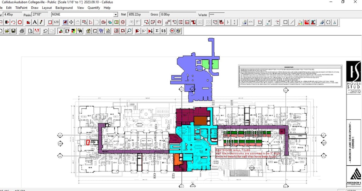
Task: Open the Background menu
Action: (64, 8)
